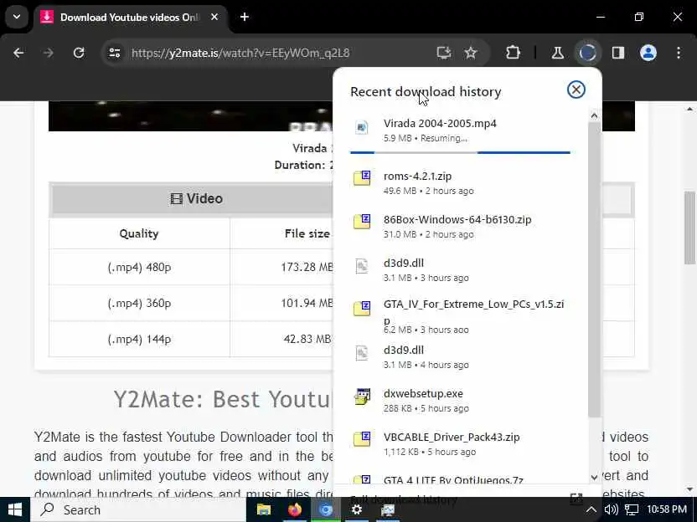Open the Chrome three-dot menu
Screen dimensions: 697x522
(679, 54)
